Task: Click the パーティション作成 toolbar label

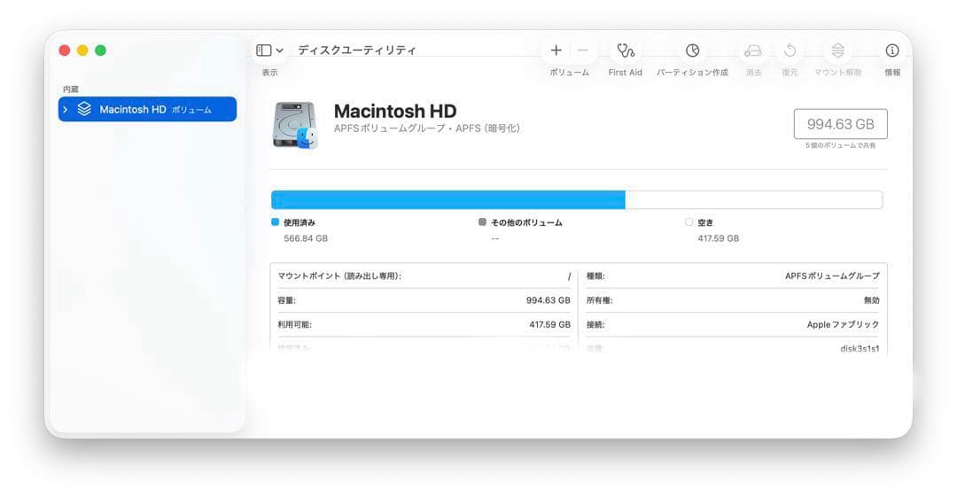Action: click(x=692, y=72)
